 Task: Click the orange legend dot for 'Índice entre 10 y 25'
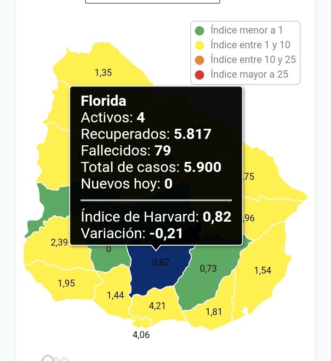(x=200, y=59)
